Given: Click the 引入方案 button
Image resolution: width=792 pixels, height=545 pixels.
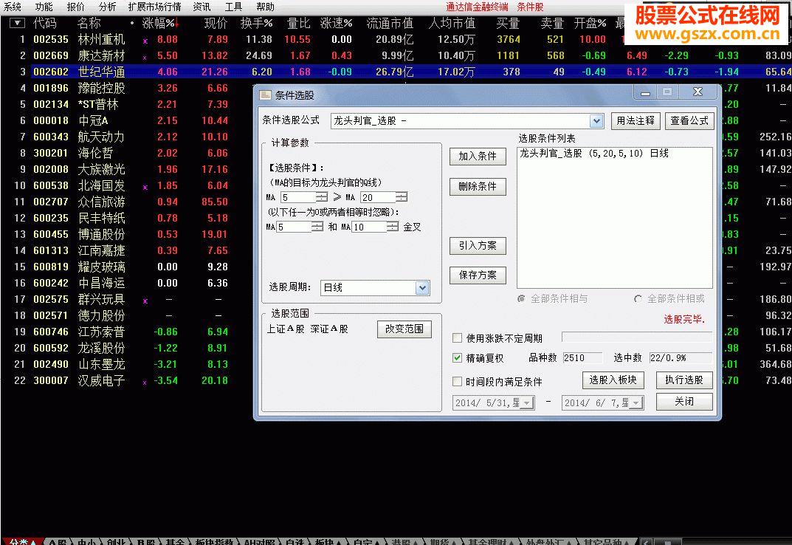Looking at the screenshot, I should (478, 246).
